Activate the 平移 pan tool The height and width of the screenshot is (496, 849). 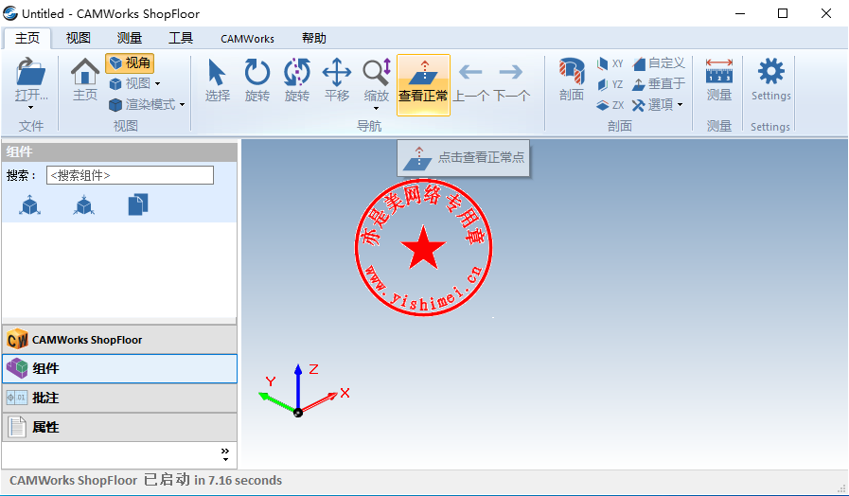point(337,80)
